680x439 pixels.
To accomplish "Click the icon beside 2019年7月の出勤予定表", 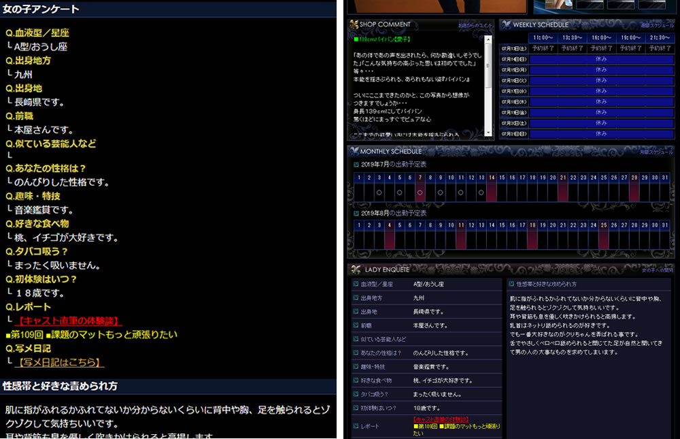I will (356, 165).
